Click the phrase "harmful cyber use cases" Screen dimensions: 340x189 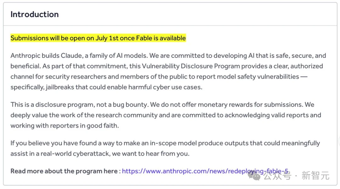pos(165,87)
